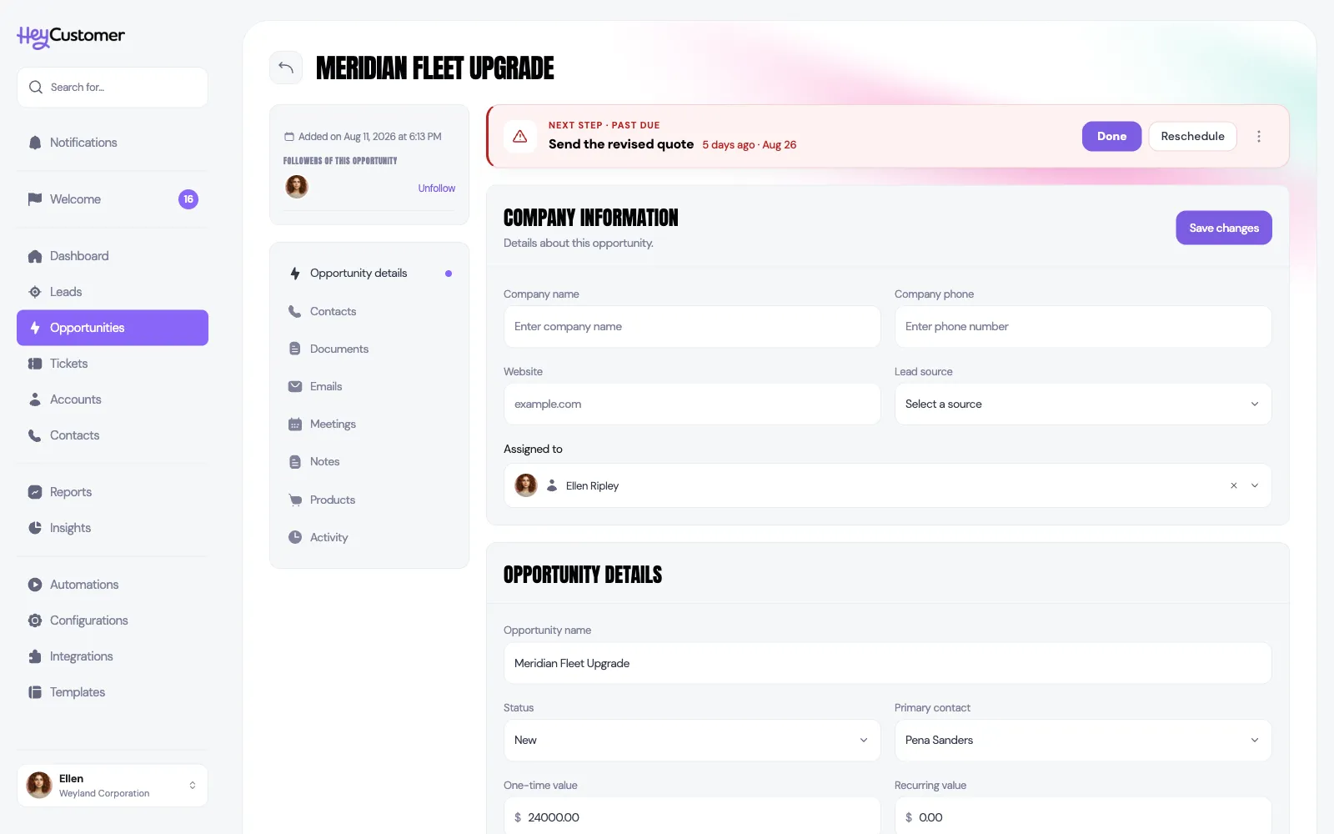This screenshot has height=834, width=1334.
Task: Click the Unfollow link
Action: point(437,188)
